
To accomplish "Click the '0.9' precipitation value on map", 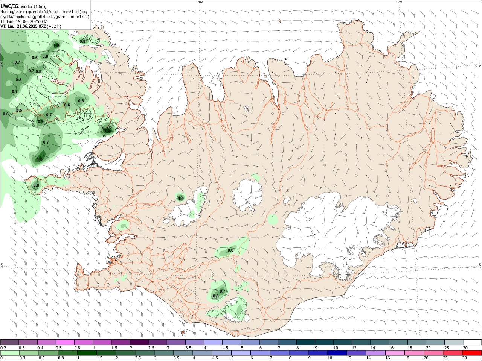I will 41,121.
